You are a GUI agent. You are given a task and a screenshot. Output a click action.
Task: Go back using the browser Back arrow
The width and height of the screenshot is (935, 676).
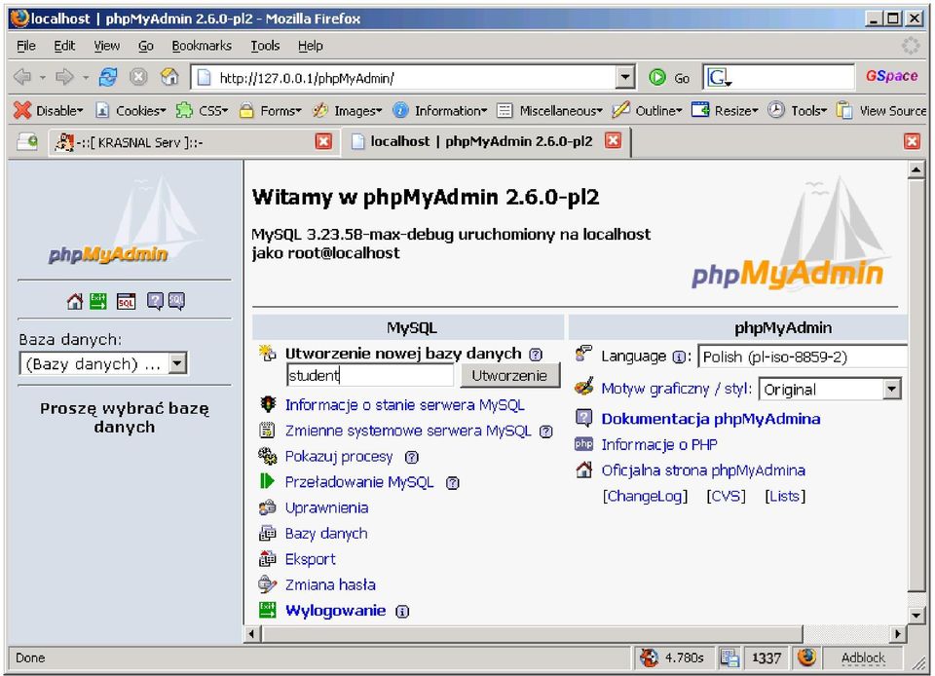click(23, 78)
